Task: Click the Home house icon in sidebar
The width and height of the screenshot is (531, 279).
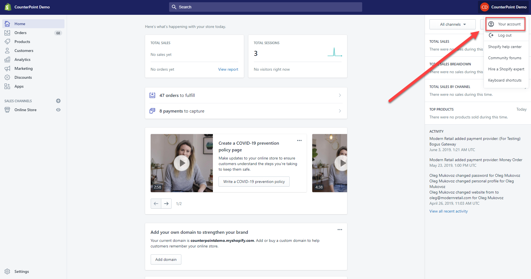Action: tap(7, 24)
